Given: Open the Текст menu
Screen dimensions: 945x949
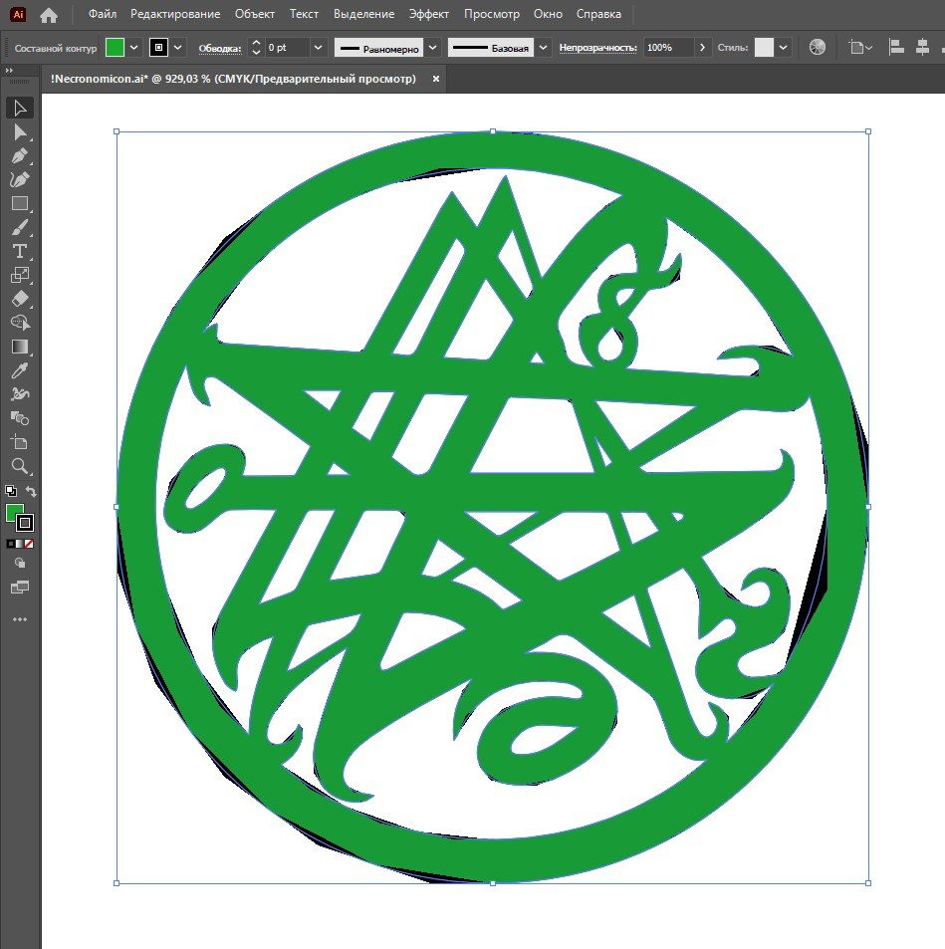Looking at the screenshot, I should click(304, 14).
